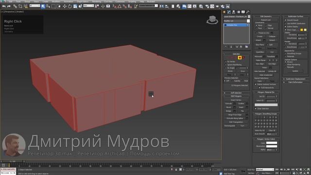The image size is (311, 175).
Task: Toggle the Ignore Backfacing checkbox
Action: tap(225, 65)
